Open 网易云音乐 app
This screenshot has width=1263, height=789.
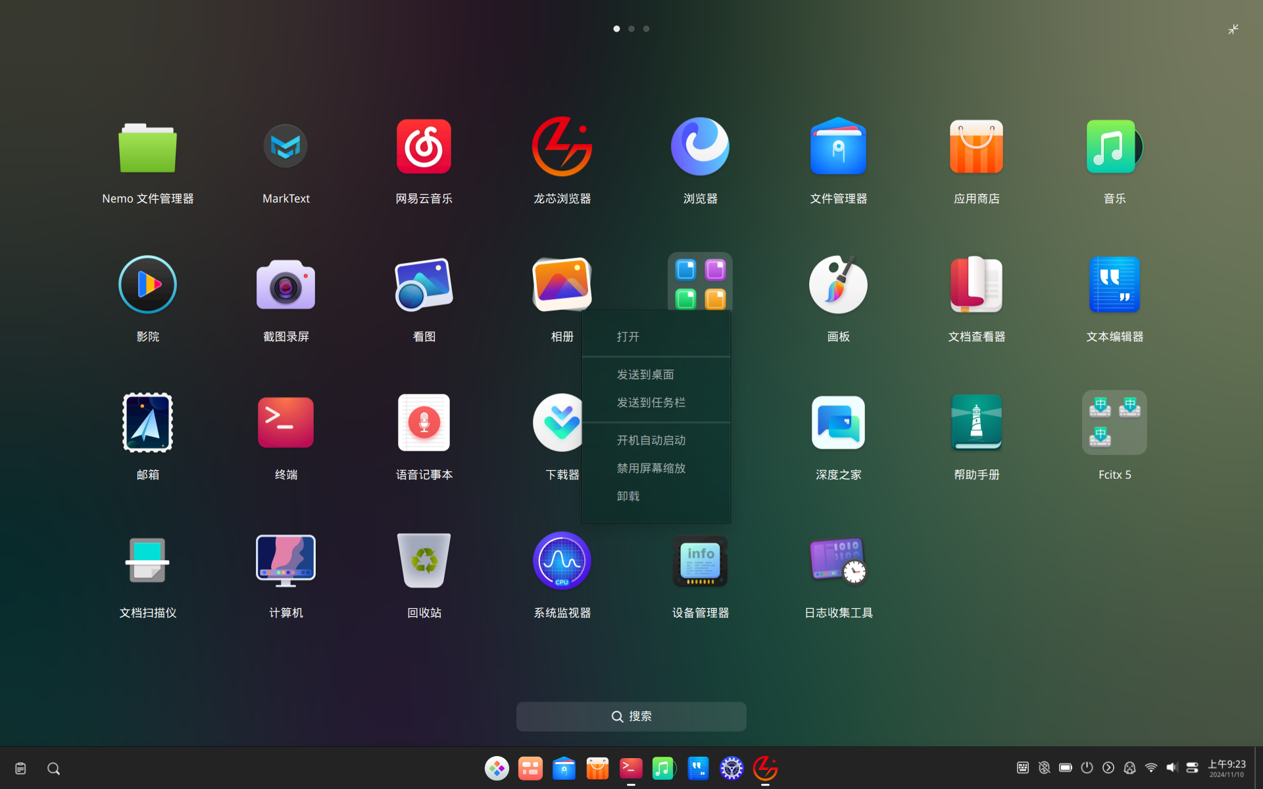(x=424, y=148)
